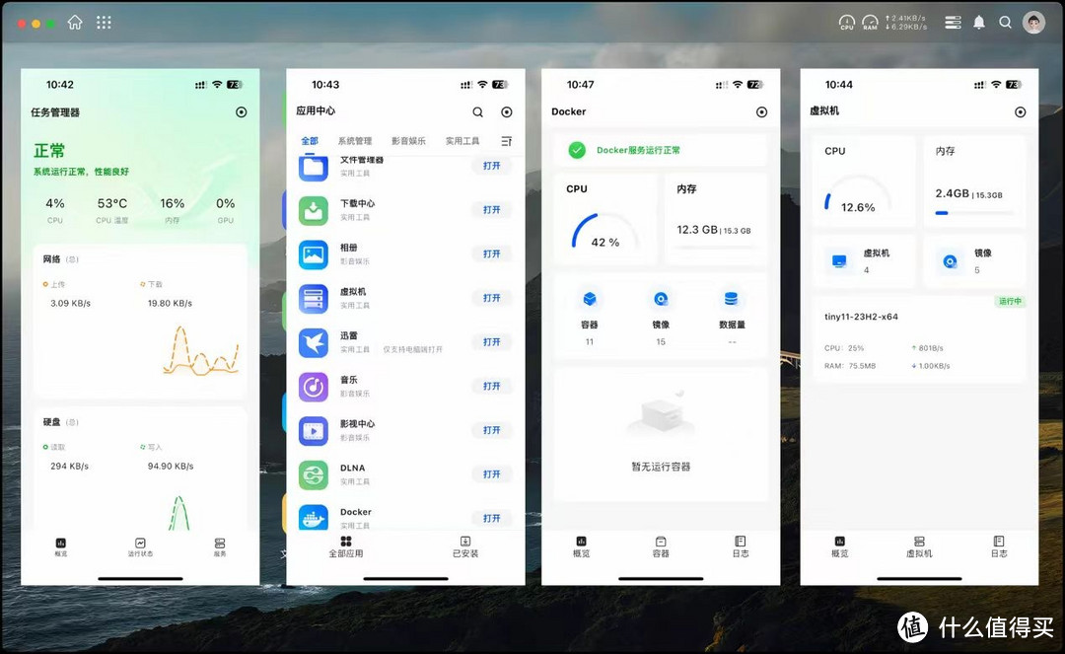1065x654 pixels.
Task: Tap the 相册 app icon
Action: 314,254
